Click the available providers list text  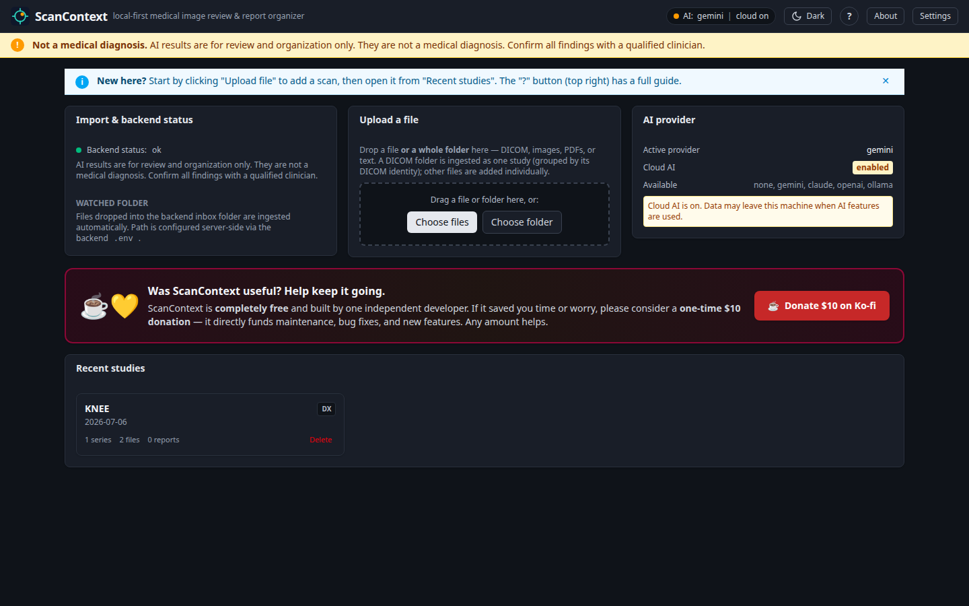coord(823,185)
